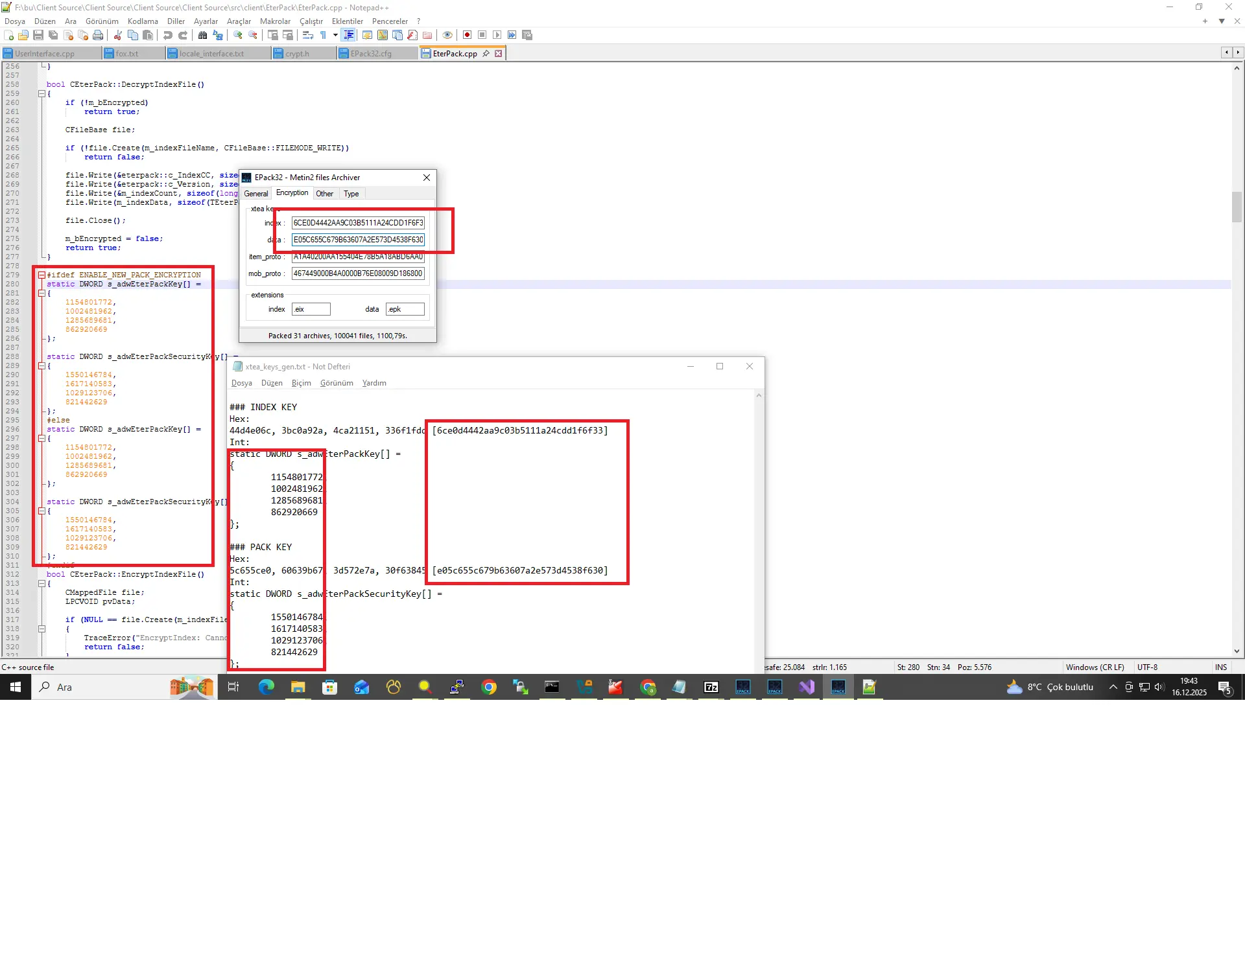Collapse the EncryptIndexFile function fold
Screen dimensions: 1245x972
point(42,583)
